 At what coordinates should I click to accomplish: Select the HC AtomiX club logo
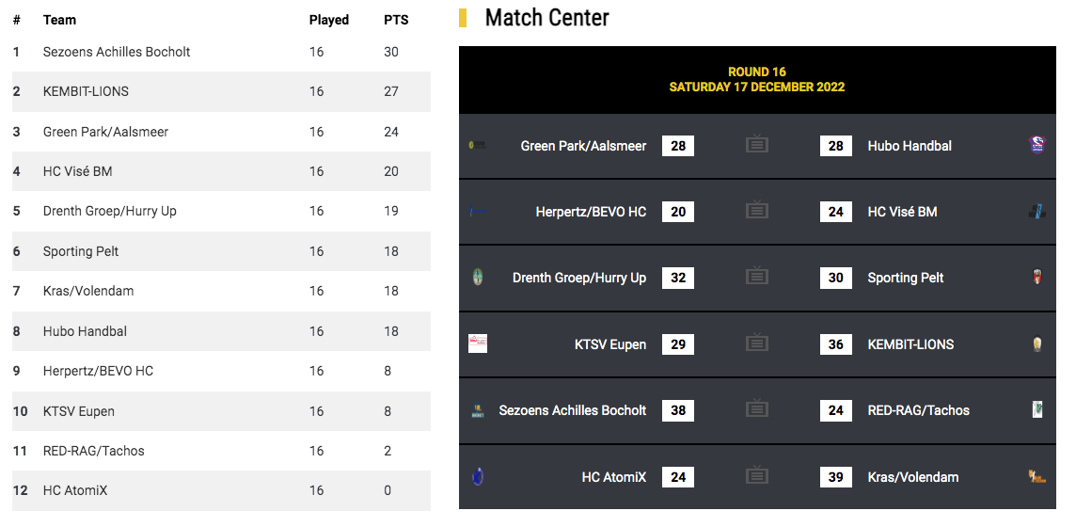tap(479, 476)
